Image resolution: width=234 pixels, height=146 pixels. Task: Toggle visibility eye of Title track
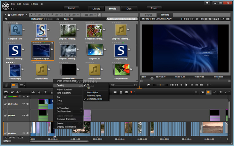[23, 115]
